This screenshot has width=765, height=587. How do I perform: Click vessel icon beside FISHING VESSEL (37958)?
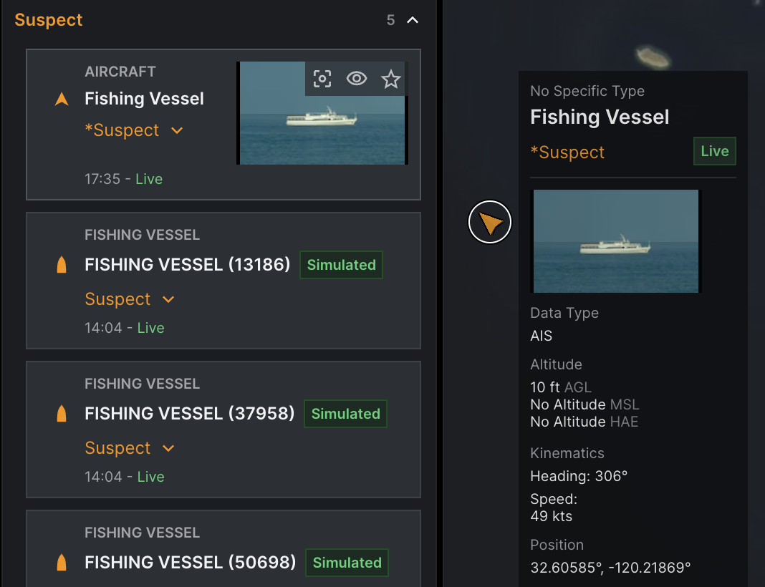pyautogui.click(x=62, y=414)
